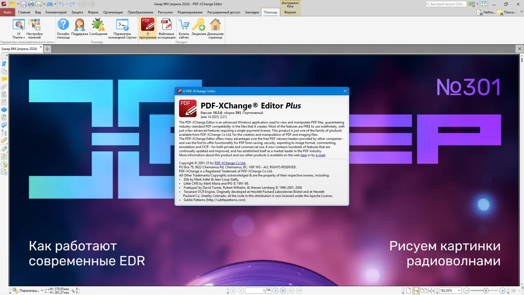524x295 pixels.
Task: Enable single page layout mode
Action: (x=408, y=291)
